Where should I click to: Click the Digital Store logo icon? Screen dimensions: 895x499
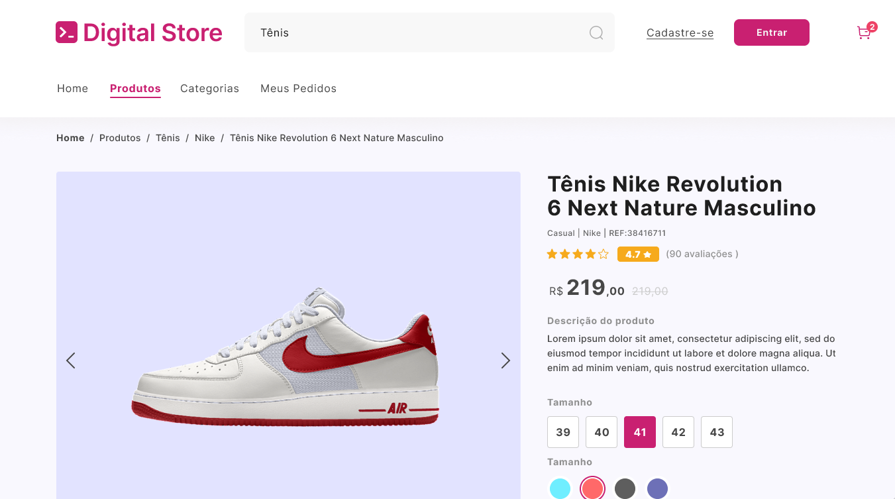coord(66,32)
